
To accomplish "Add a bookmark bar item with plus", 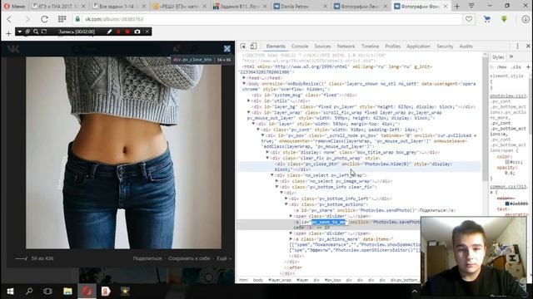I will [x=8, y=33].
